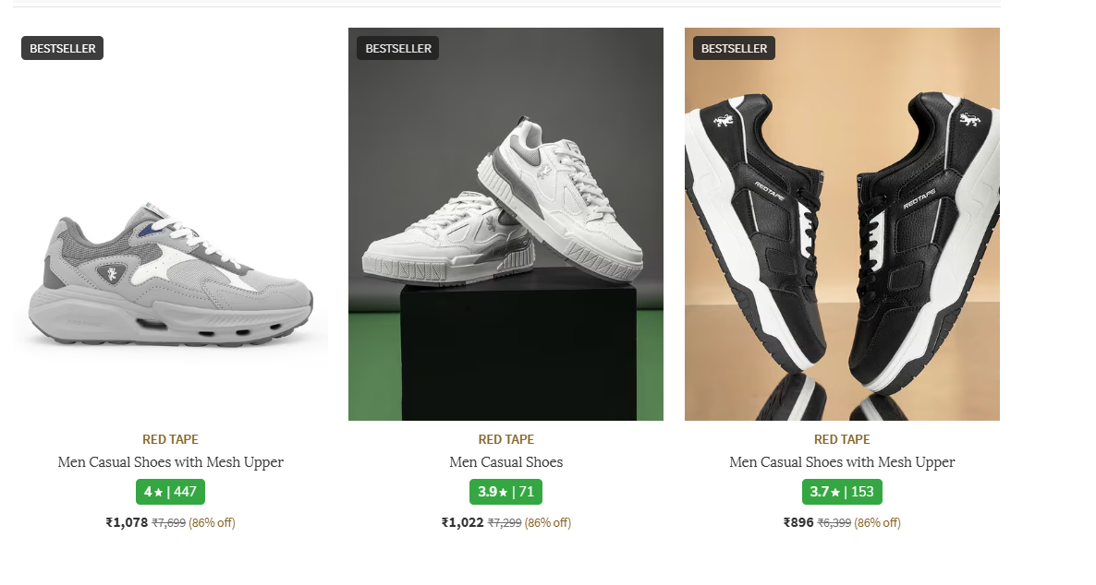Click the Bestseller badge on the white sneakers
1096x585 pixels.
click(397, 48)
